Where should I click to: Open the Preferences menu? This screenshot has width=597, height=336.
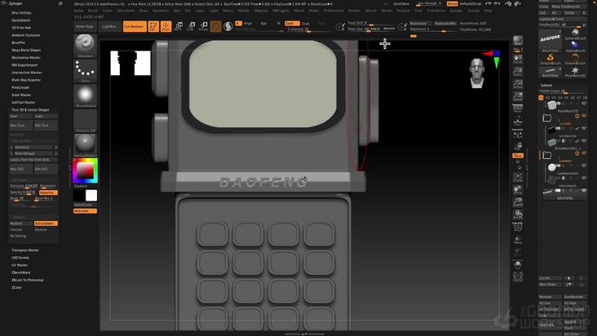tap(333, 11)
